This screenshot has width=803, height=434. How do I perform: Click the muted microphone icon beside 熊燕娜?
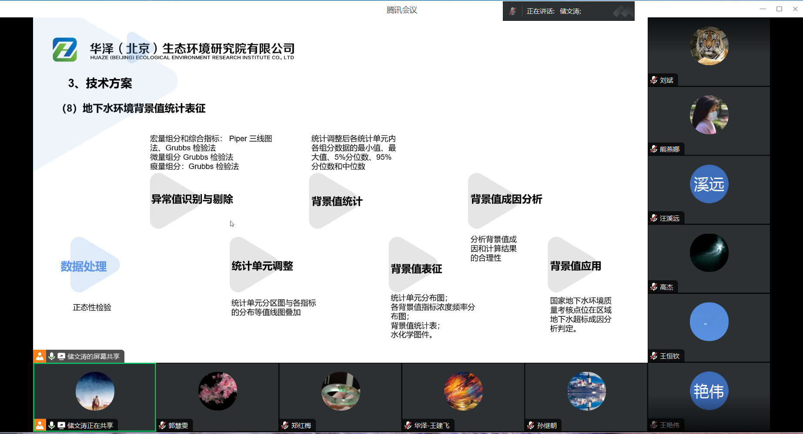[x=654, y=149]
